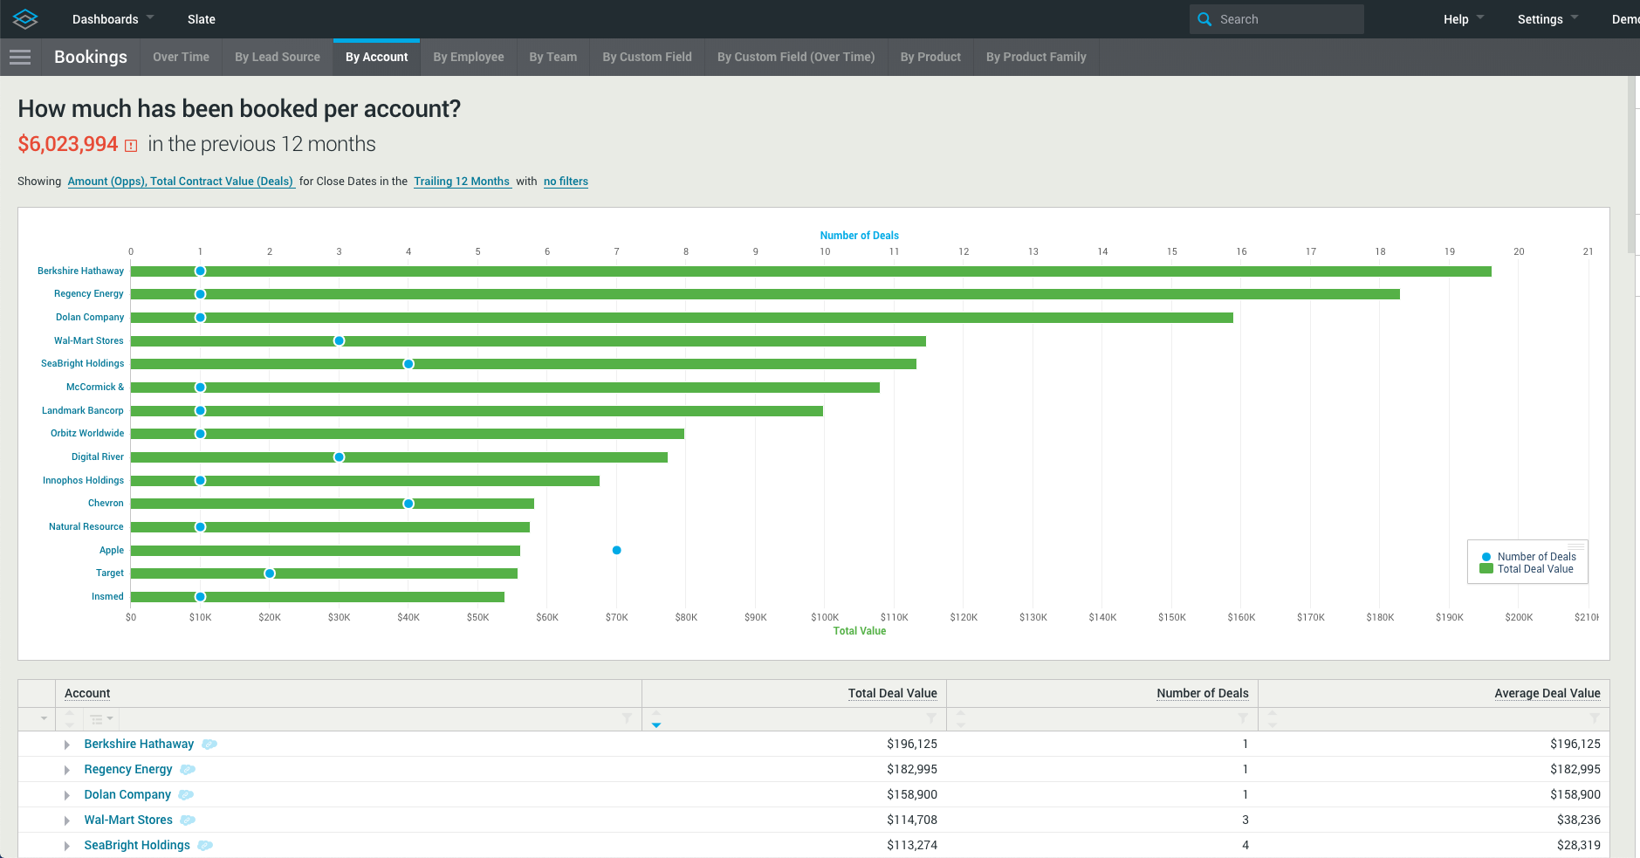Viewport: 1640px width, 858px height.
Task: Switch to By Product Family tab
Action: [x=1036, y=57]
